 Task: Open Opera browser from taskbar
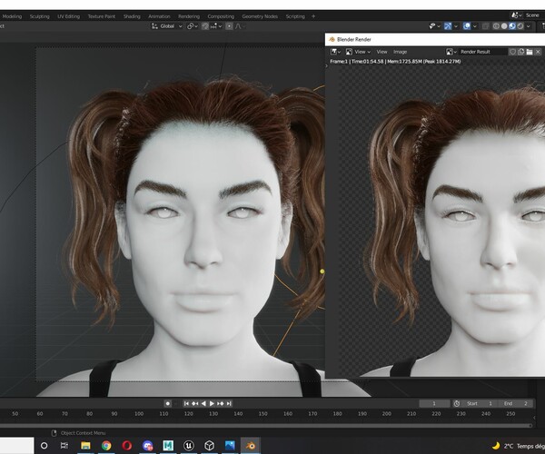tap(127, 445)
